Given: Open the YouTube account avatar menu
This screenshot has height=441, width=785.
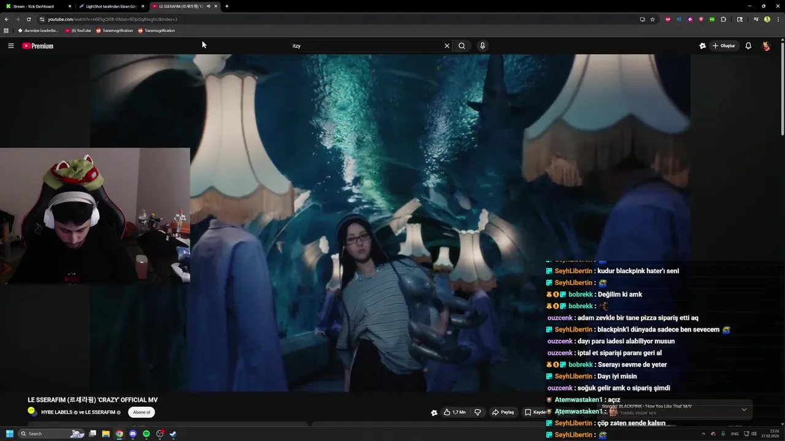Looking at the screenshot, I should (766, 46).
